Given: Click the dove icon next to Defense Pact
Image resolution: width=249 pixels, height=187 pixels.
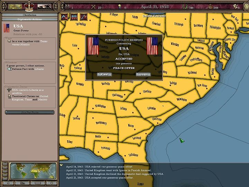Looking at the screenshot, I should pos(9,69).
